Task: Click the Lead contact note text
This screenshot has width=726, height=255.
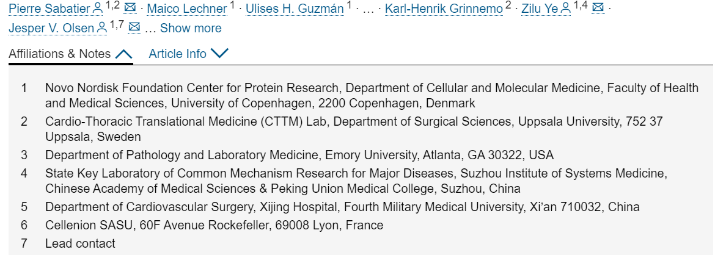Action: click(x=80, y=243)
